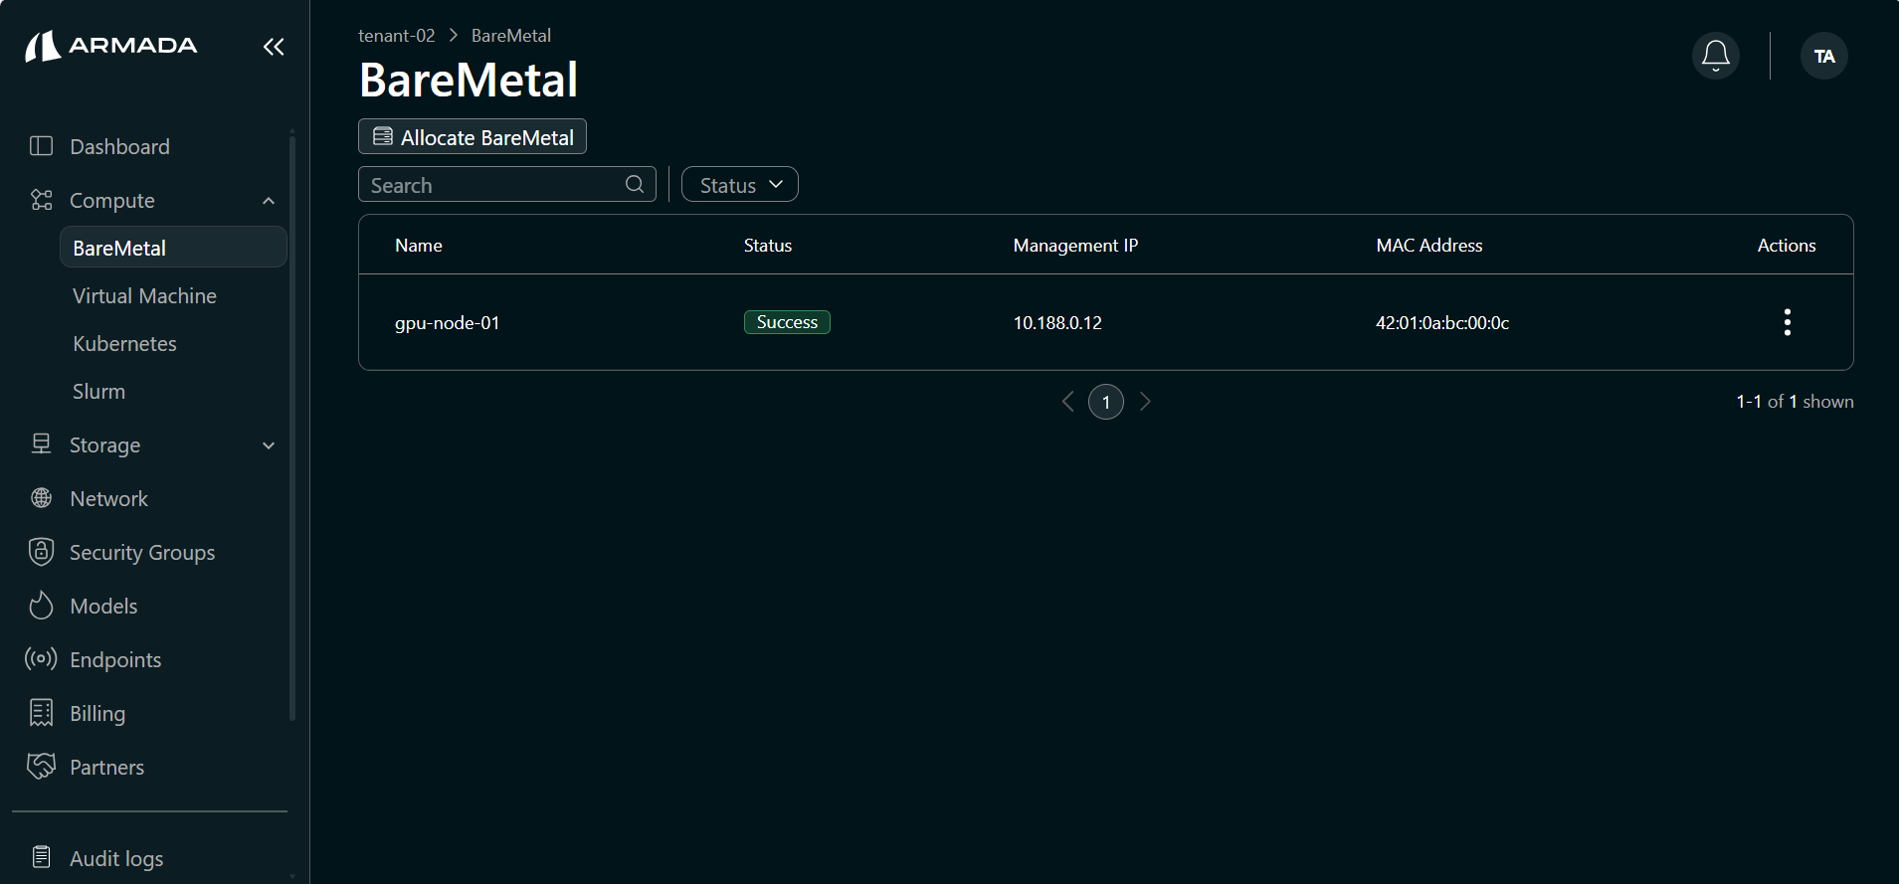This screenshot has height=884, width=1899.
Task: Open the notifications bell
Action: click(1715, 56)
